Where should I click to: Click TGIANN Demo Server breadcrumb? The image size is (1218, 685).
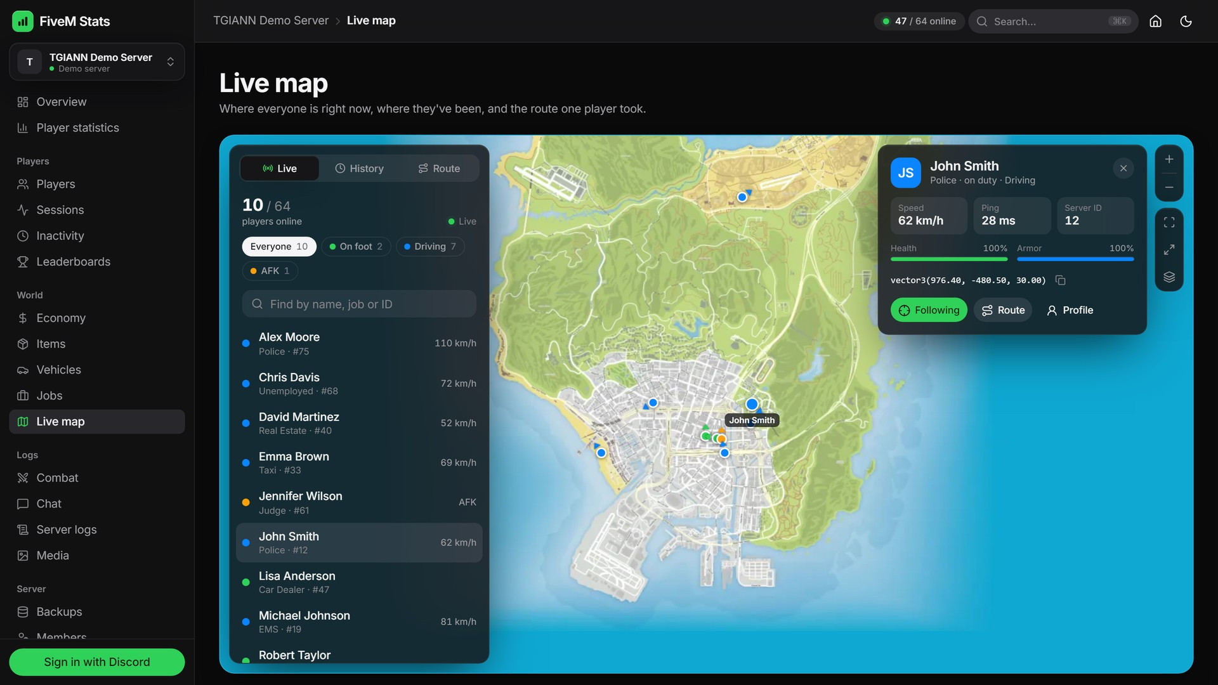[x=271, y=21]
